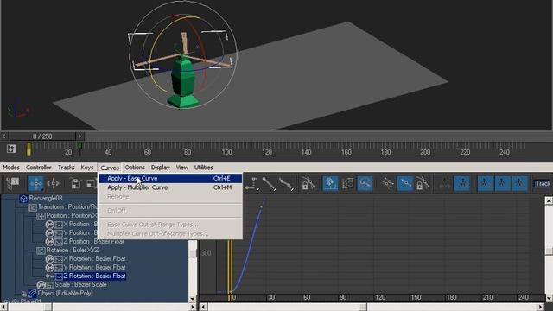Open the Keys menu
This screenshot has width=553, height=311.
(x=86, y=168)
